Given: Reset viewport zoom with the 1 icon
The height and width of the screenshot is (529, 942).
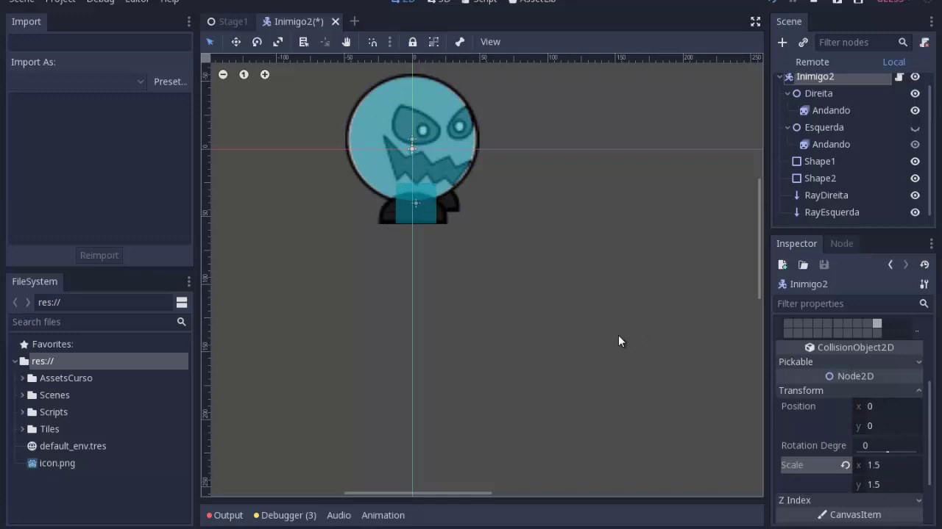Looking at the screenshot, I should [244, 74].
